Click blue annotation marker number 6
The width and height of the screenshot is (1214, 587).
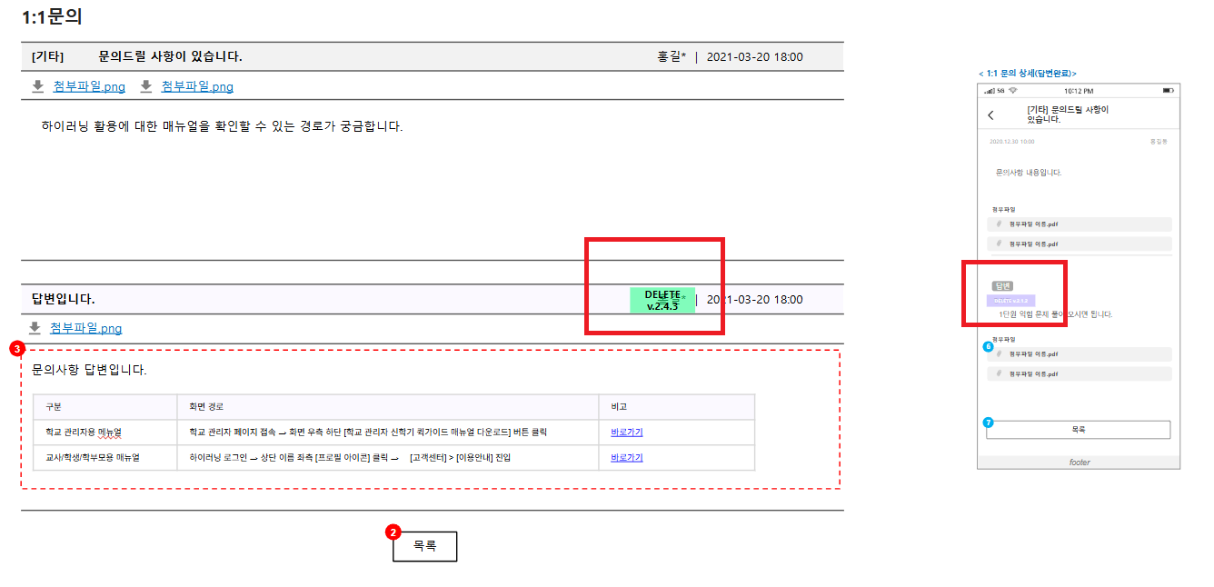[988, 346]
